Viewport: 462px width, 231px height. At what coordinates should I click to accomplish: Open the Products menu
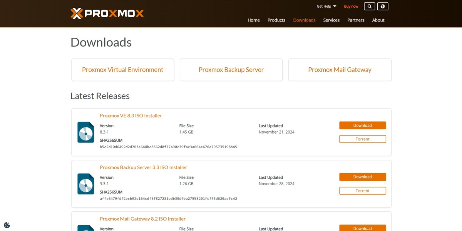276,20
